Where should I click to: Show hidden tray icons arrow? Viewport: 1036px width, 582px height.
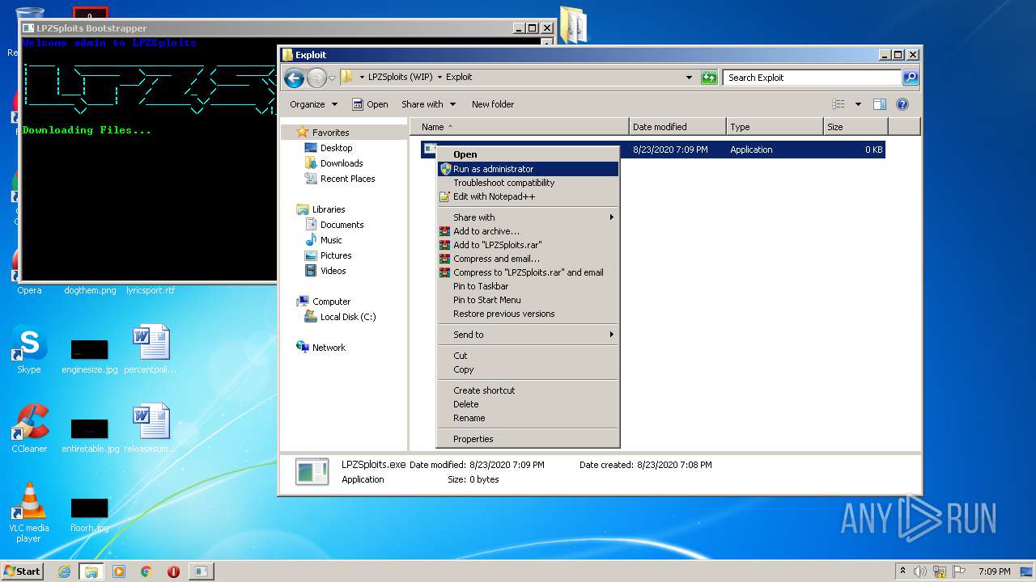(902, 571)
